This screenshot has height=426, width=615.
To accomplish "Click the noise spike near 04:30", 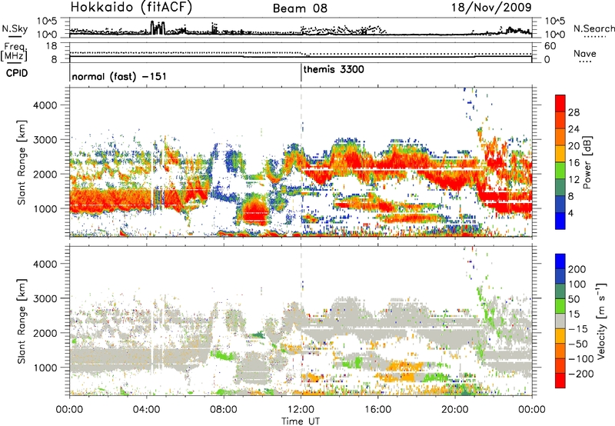I will click(x=158, y=28).
